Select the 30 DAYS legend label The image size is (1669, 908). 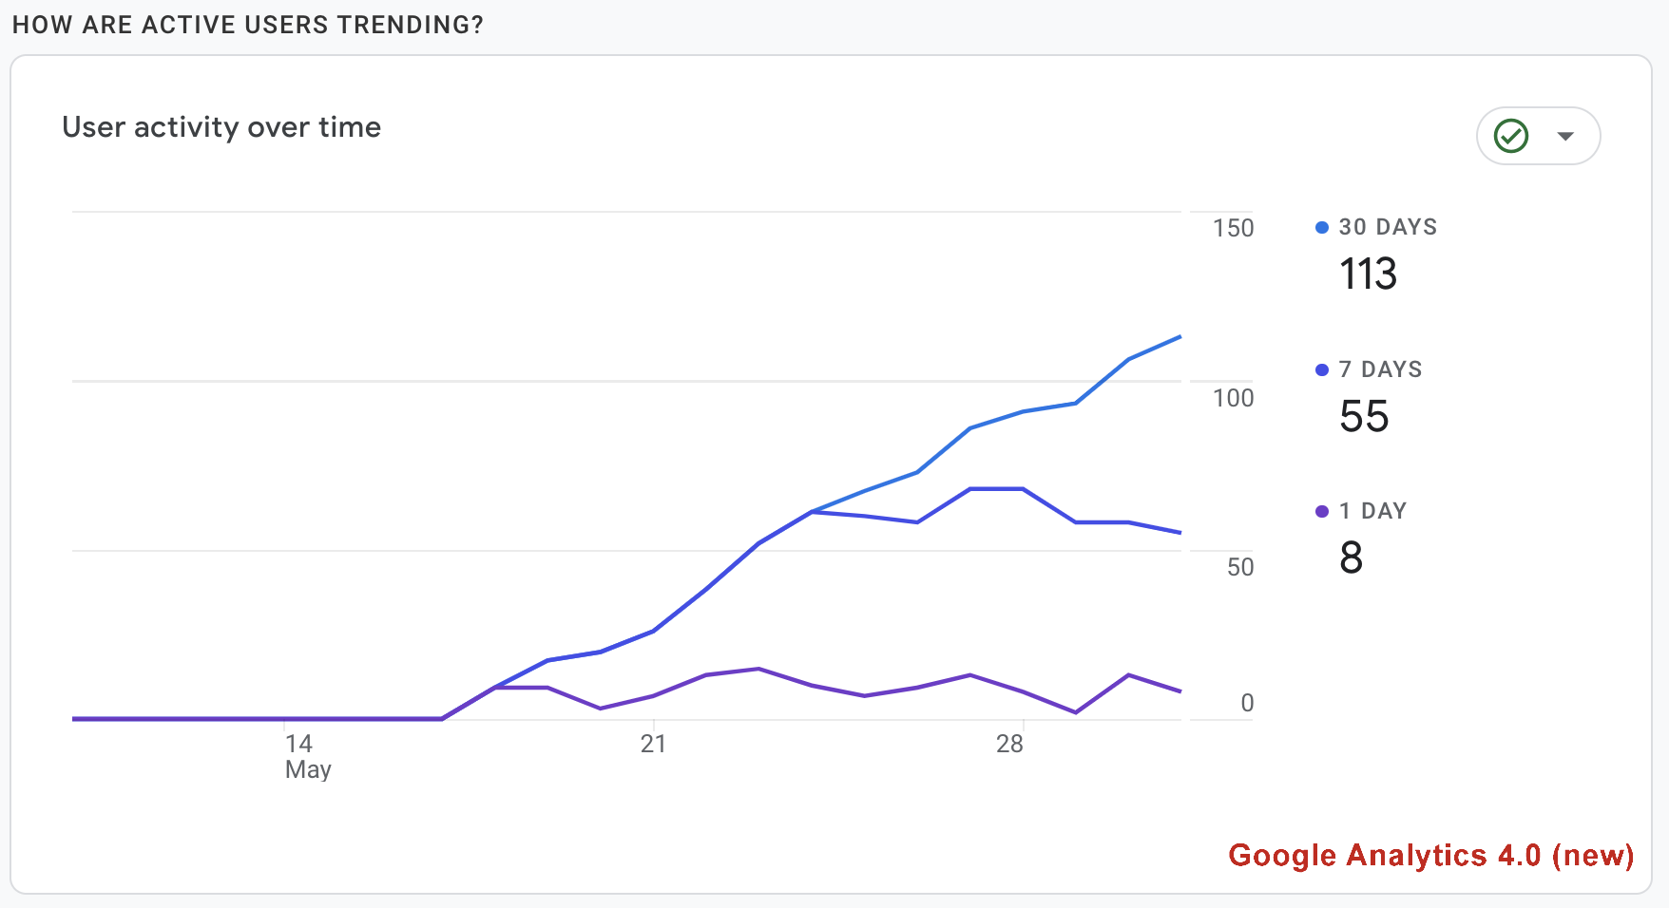(x=1388, y=227)
